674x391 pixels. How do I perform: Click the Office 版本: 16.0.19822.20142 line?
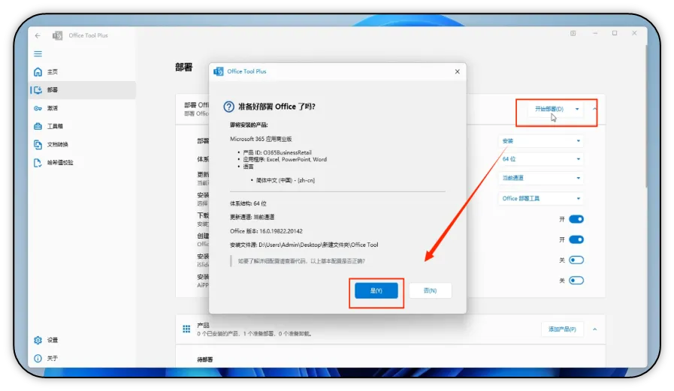266,231
